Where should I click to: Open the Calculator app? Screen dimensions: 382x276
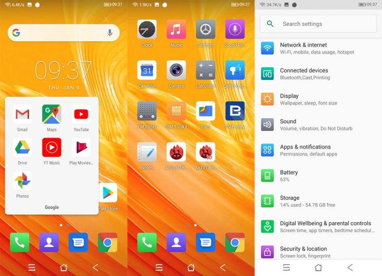[205, 70]
